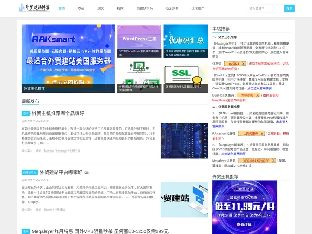Viewport: 312px width, 234px height.
Task: Click the 虚拟主机可享92%折扣 red link
Action: (x=250, y=66)
